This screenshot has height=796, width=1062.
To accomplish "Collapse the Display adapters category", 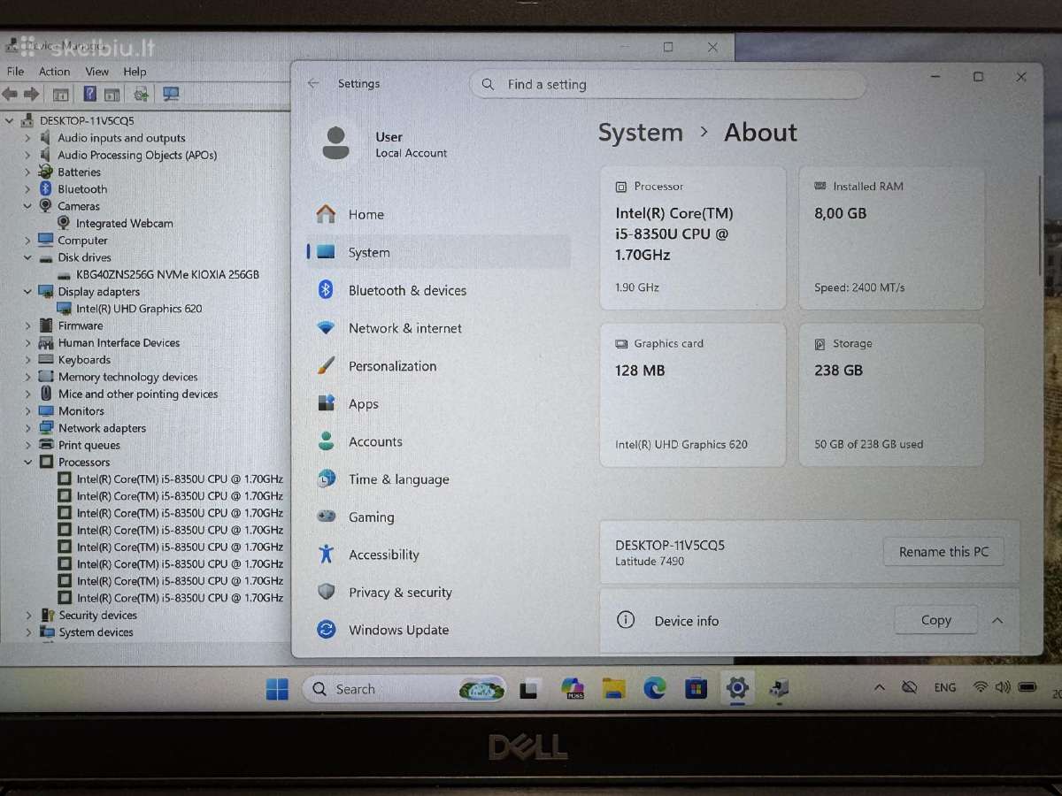I will [x=27, y=292].
